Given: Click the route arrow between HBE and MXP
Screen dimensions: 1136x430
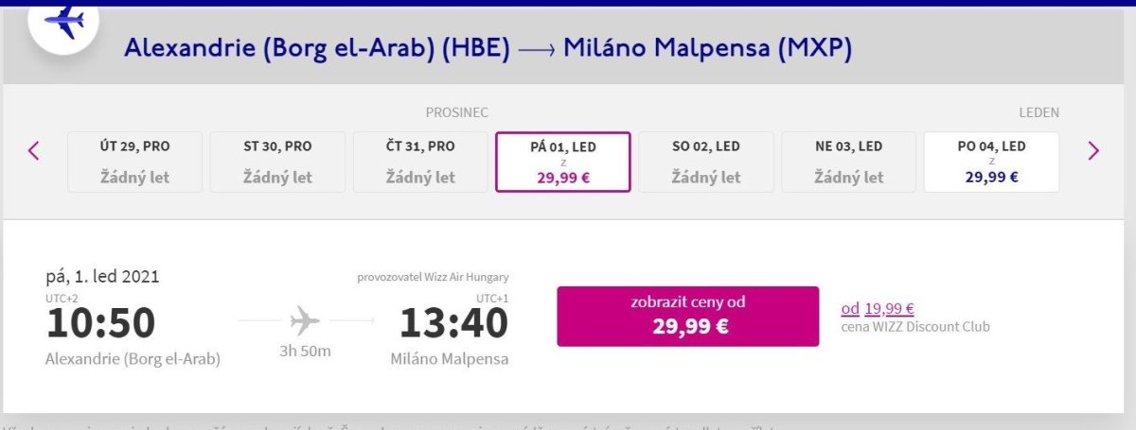Looking at the screenshot, I should pyautogui.click(x=536, y=49).
